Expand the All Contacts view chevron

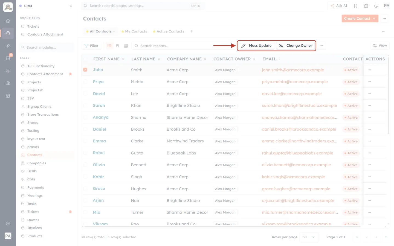(114, 31)
